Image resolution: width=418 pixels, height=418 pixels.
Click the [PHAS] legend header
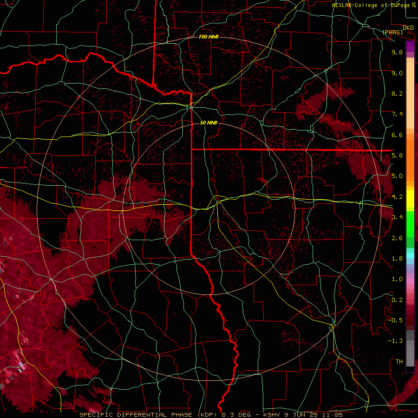pyautogui.click(x=392, y=32)
